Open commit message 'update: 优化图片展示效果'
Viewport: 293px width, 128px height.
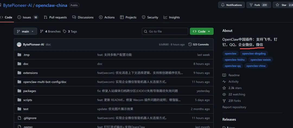[115, 109]
